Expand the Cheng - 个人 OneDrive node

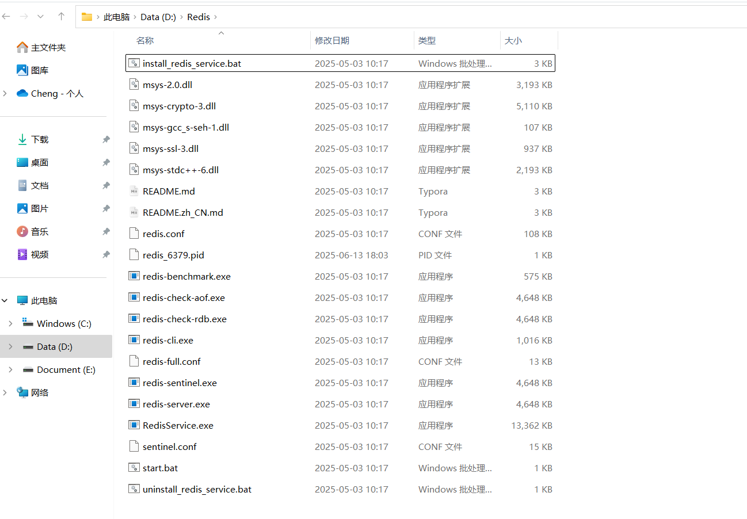click(5, 93)
